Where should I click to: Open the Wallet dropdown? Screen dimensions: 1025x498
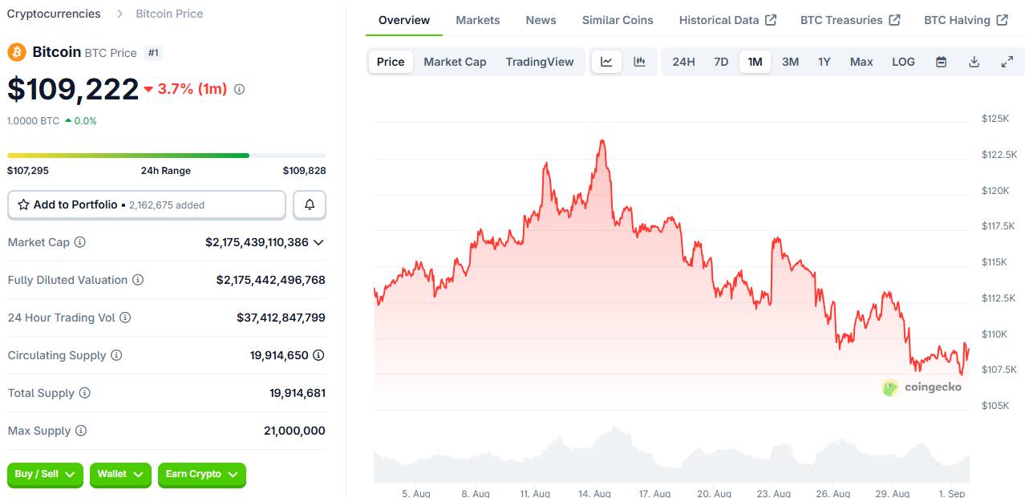click(x=120, y=475)
